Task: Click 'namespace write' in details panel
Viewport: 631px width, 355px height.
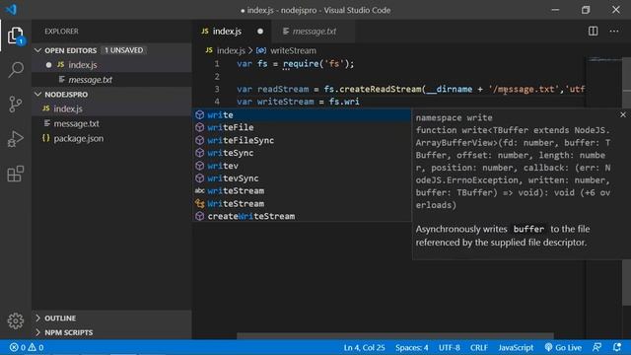Action: pos(454,118)
